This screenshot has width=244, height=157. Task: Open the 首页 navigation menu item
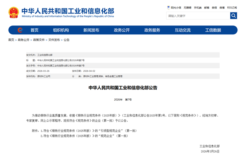click(x=35, y=30)
